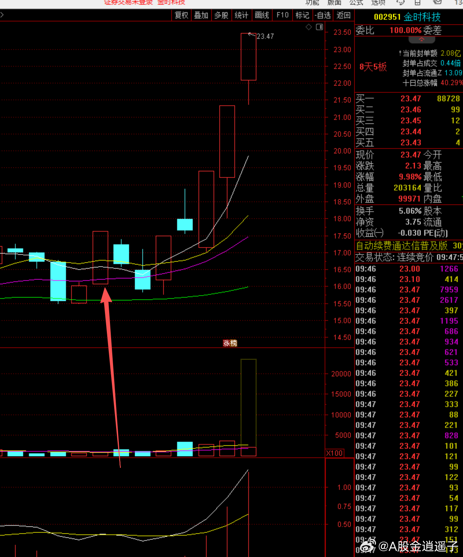
Task: Click the 总量 203164 value
Action: click(x=407, y=188)
